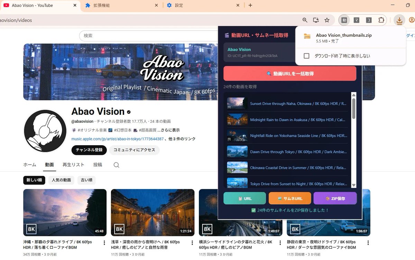Click Abao Vision_thumbnails.zip file name
The width and height of the screenshot is (415, 260).
pos(344,35)
